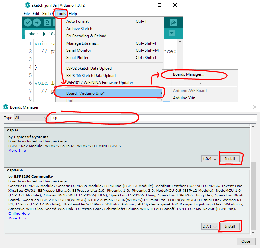This screenshot has height=249, width=260.
Task: Open the File menu
Action: click(x=27, y=14)
